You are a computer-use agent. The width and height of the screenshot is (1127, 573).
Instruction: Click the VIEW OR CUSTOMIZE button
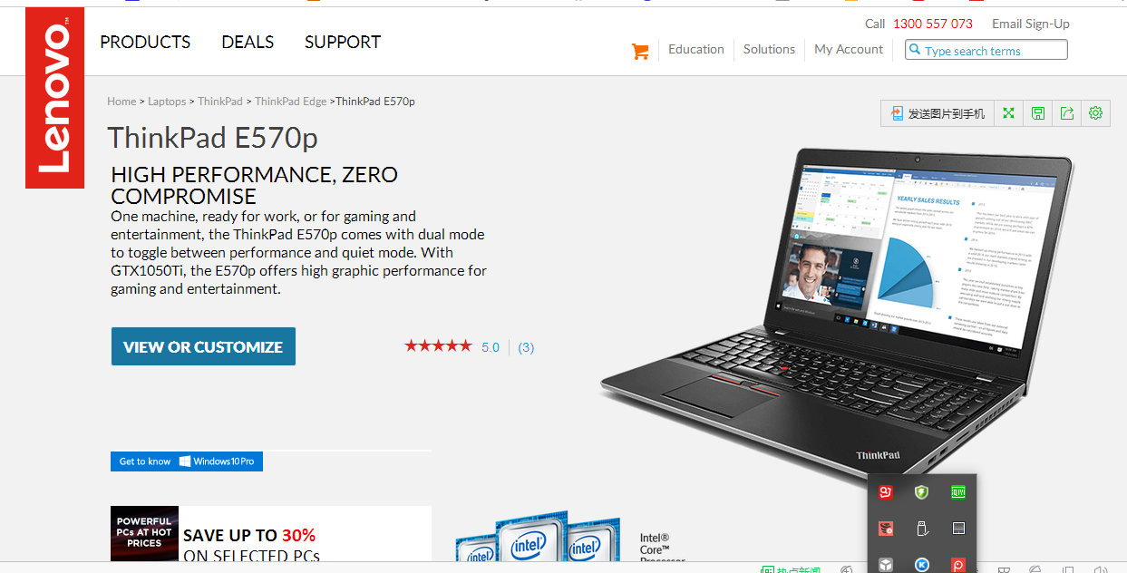[203, 346]
